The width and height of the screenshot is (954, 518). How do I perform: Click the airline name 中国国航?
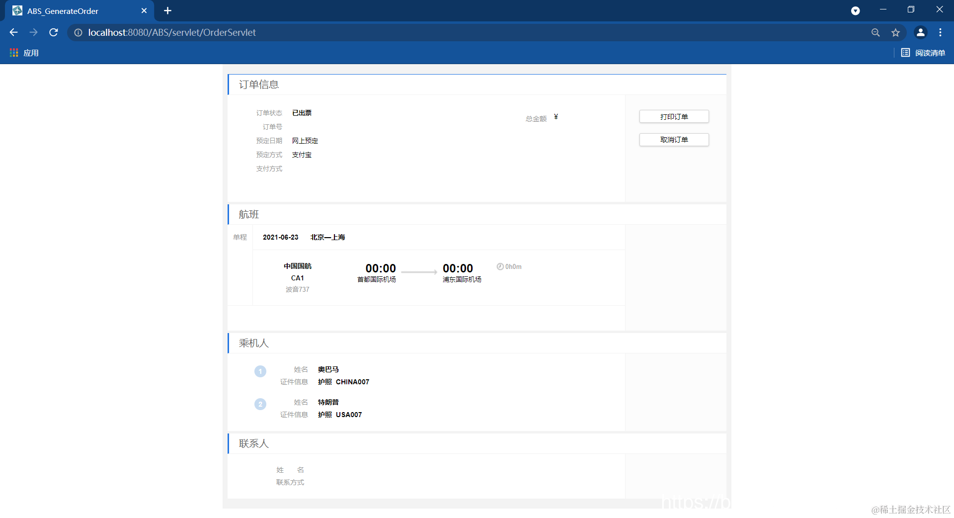(x=298, y=266)
